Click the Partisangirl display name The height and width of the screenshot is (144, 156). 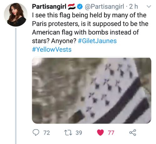[49, 7]
